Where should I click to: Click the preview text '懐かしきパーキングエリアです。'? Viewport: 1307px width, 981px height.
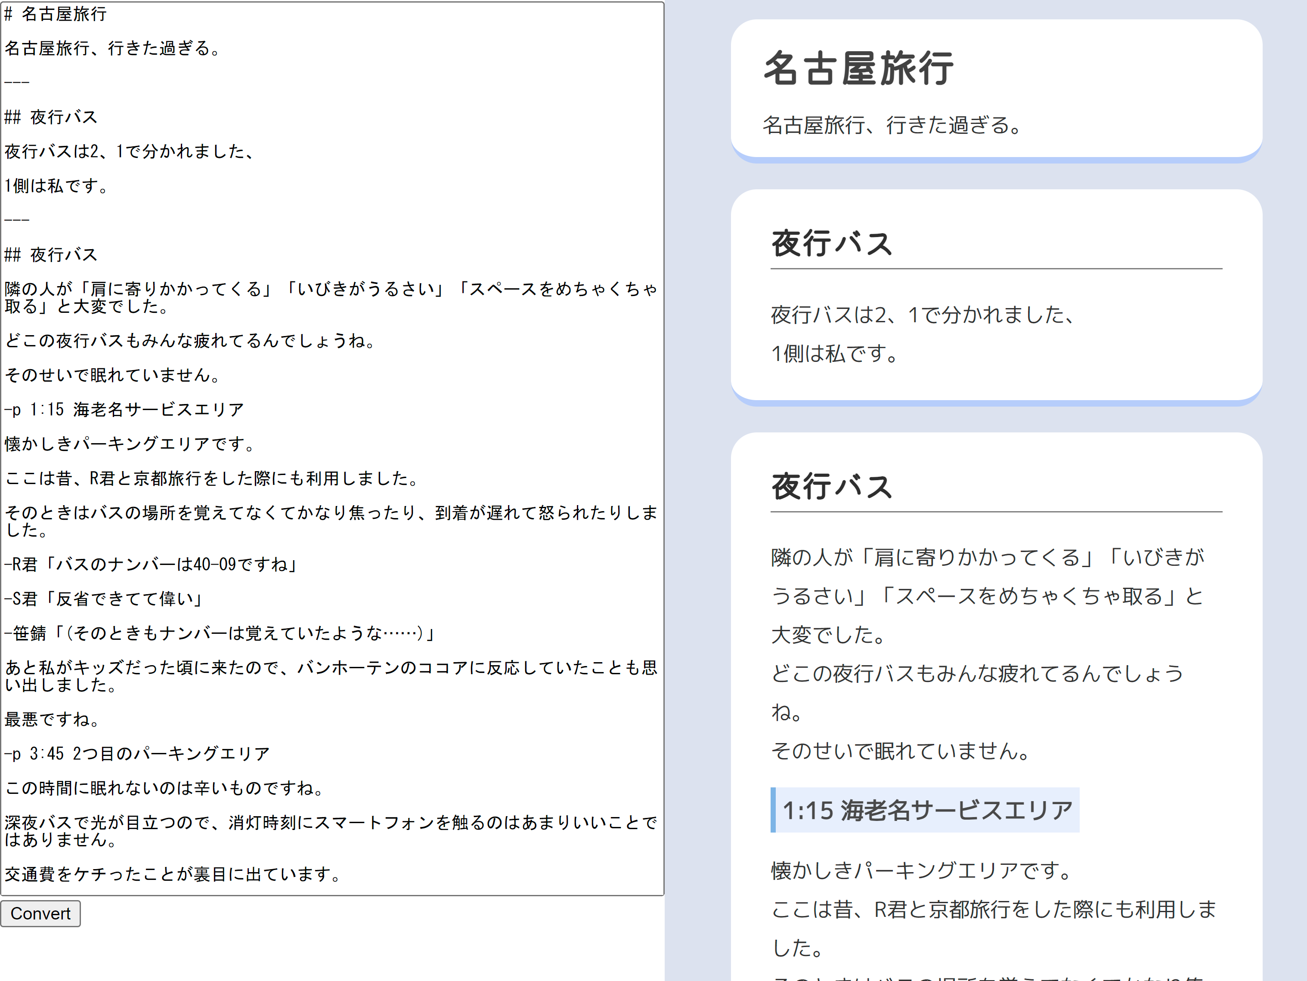click(922, 870)
